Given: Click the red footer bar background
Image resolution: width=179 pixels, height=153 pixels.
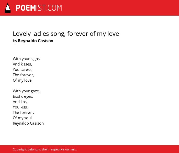Looking at the screenshot, I should [126, 149].
